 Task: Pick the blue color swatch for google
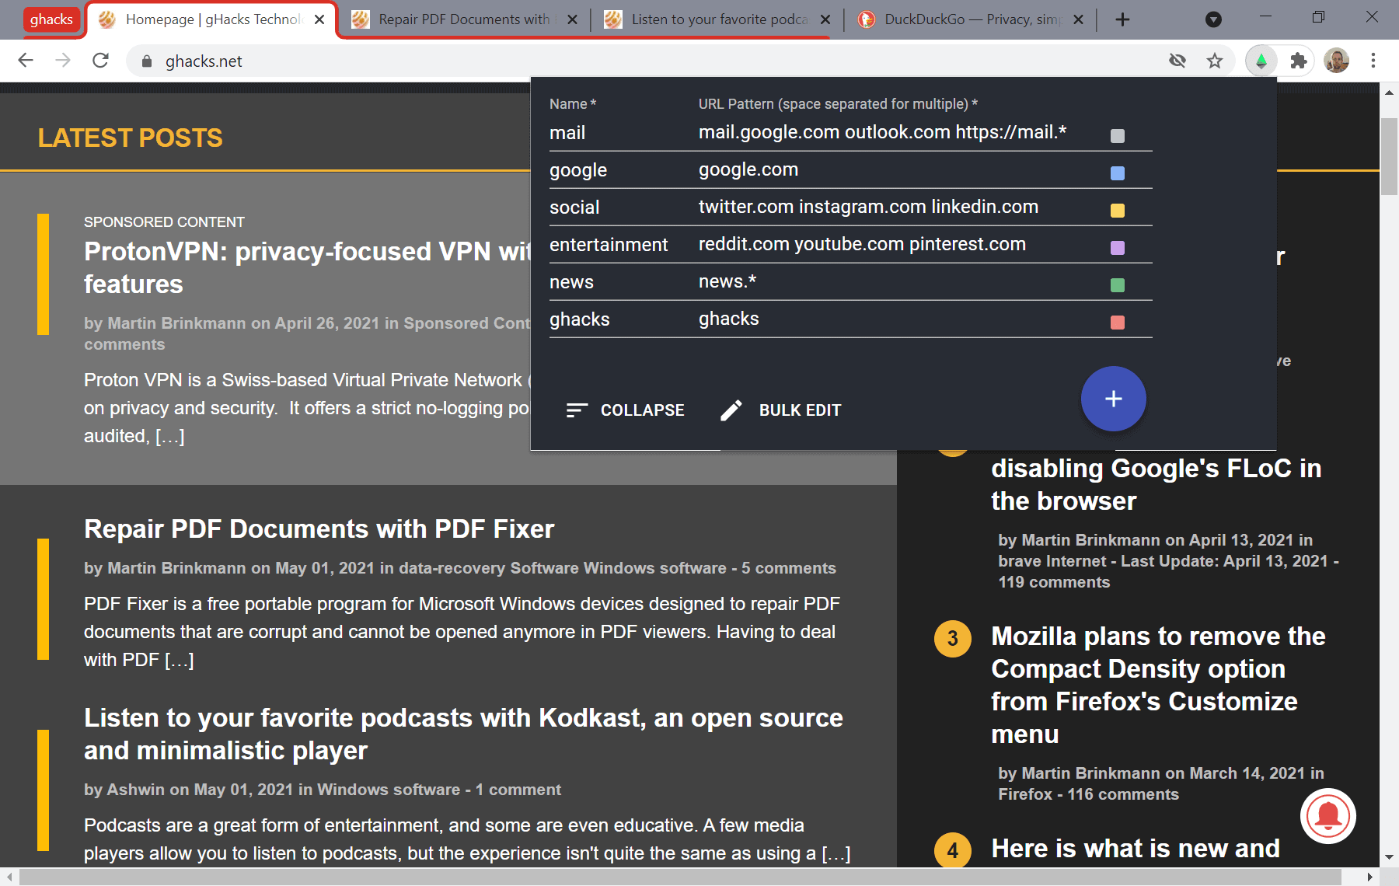[1118, 173]
